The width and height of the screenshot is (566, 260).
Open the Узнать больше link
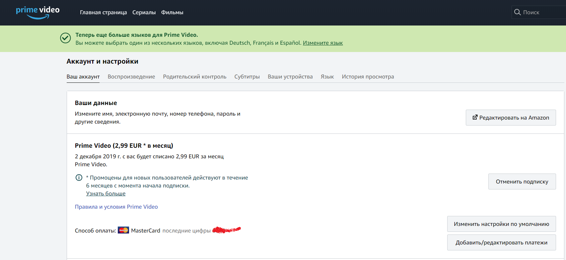coord(106,194)
